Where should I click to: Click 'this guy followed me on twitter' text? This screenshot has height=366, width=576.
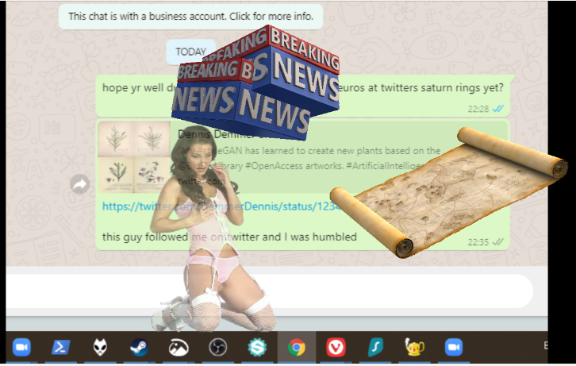(x=229, y=237)
